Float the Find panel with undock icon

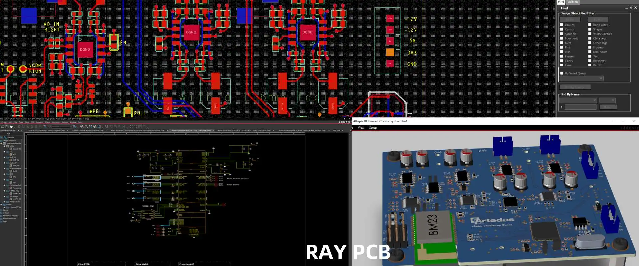(x=631, y=8)
